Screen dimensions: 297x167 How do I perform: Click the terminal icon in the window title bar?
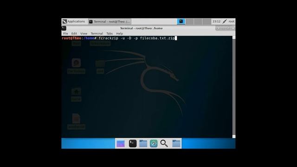pos(64,28)
